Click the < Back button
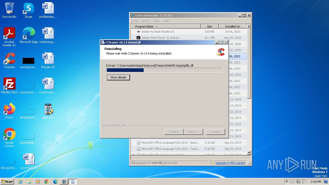 pos(174,132)
